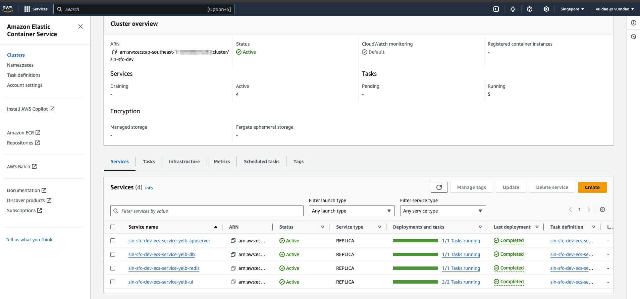Sort by Service name ascending arrow
640x299 pixels.
click(x=216, y=227)
